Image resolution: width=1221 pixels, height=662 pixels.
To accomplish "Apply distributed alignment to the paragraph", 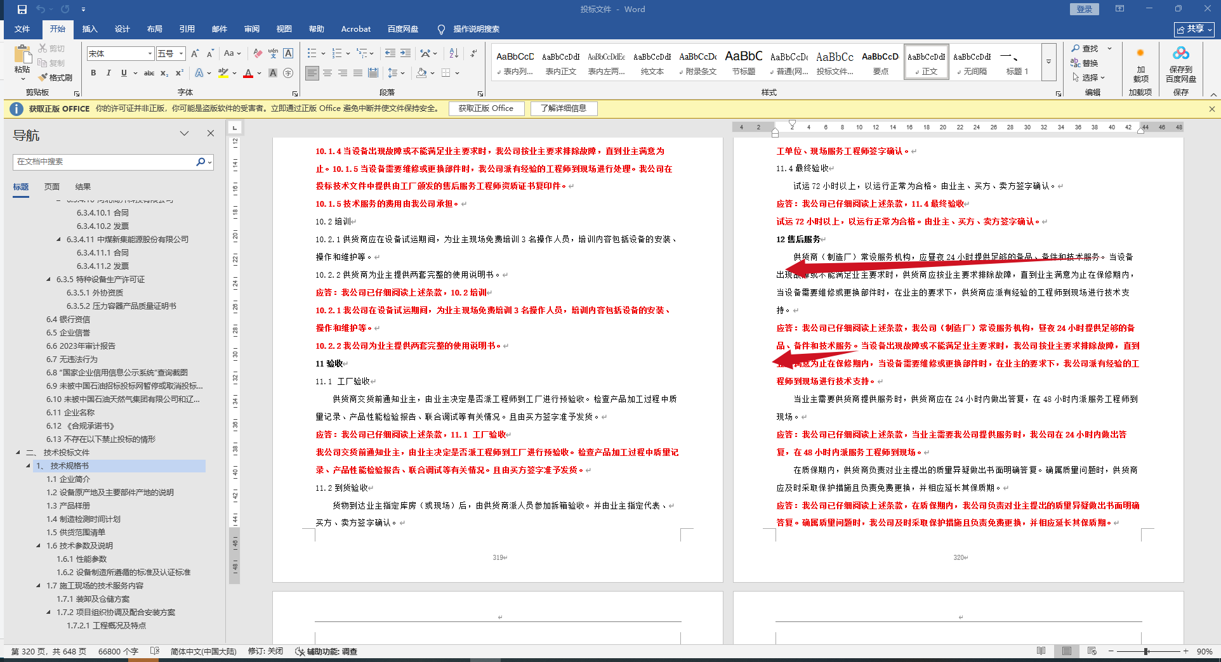I will click(373, 73).
